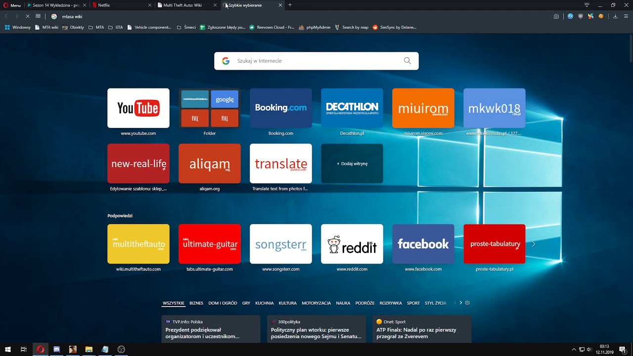Close the Netflix tab

pos(150,5)
